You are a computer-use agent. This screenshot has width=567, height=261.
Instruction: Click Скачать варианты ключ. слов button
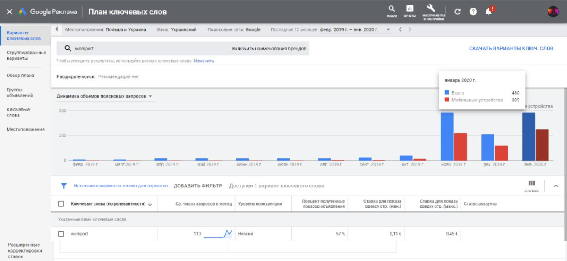coord(511,48)
